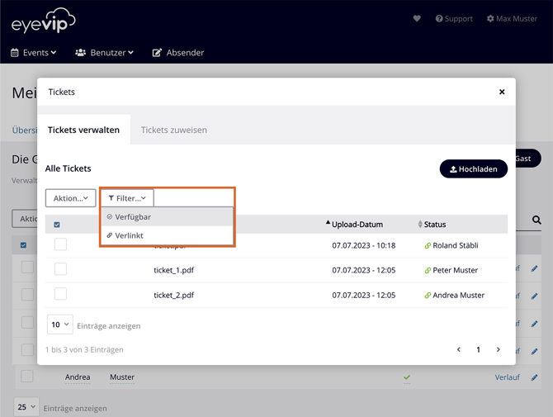Choose the Verfügbar filter option
The width and height of the screenshot is (553, 417).
(x=168, y=217)
